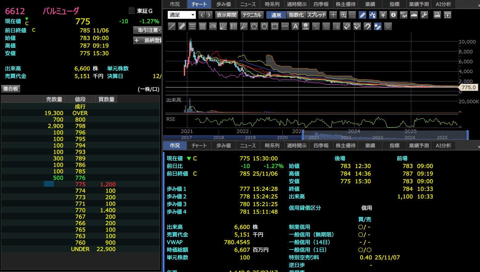Open 株主優待 tab in lower panel
Viewport: 480px width, 272px height.
346,146
